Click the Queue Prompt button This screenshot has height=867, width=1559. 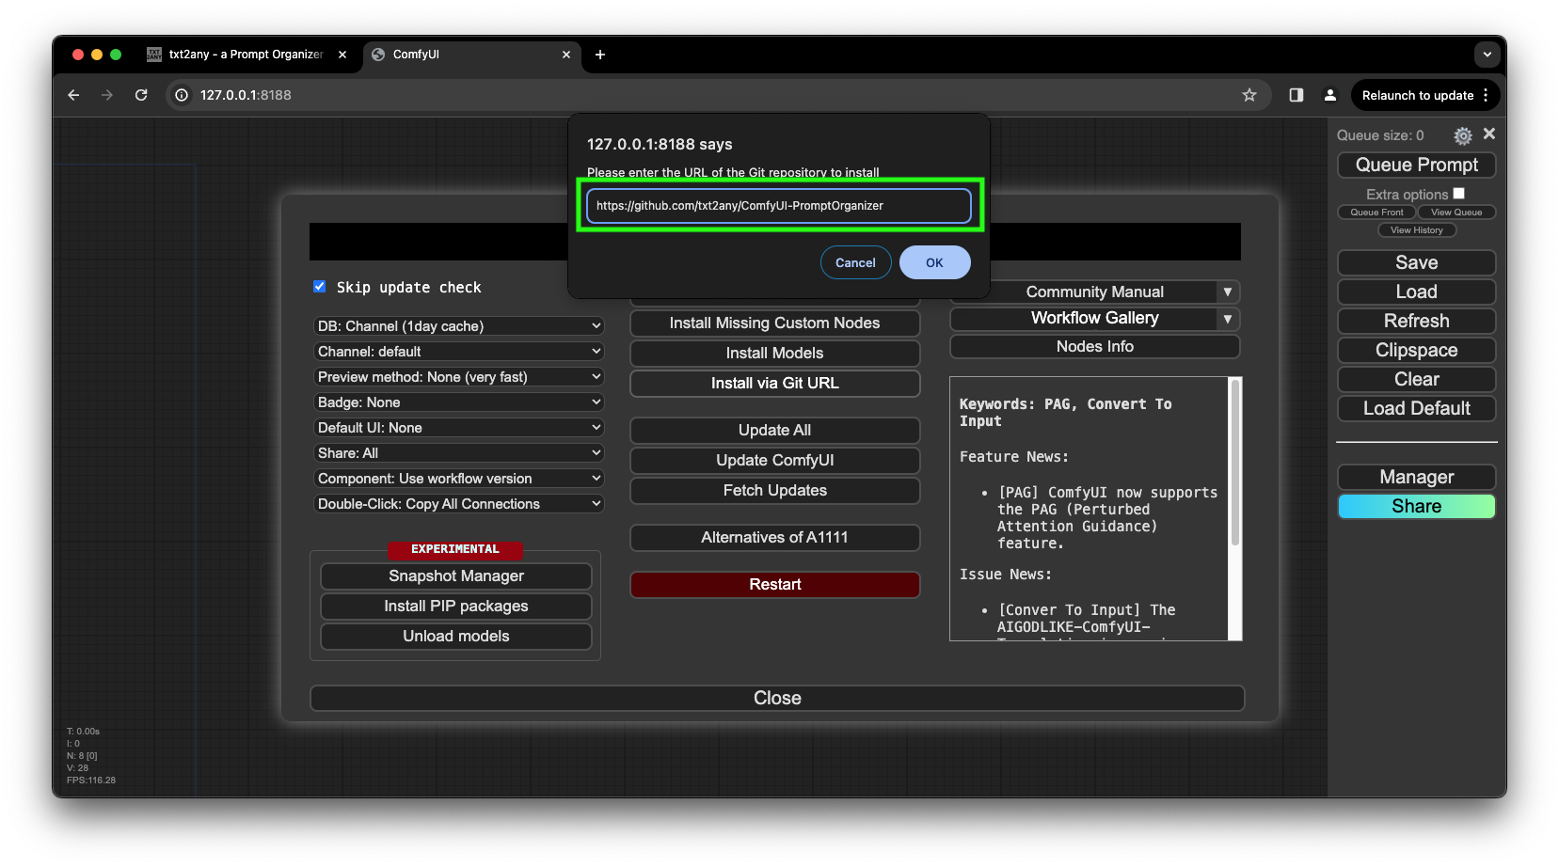(1416, 166)
